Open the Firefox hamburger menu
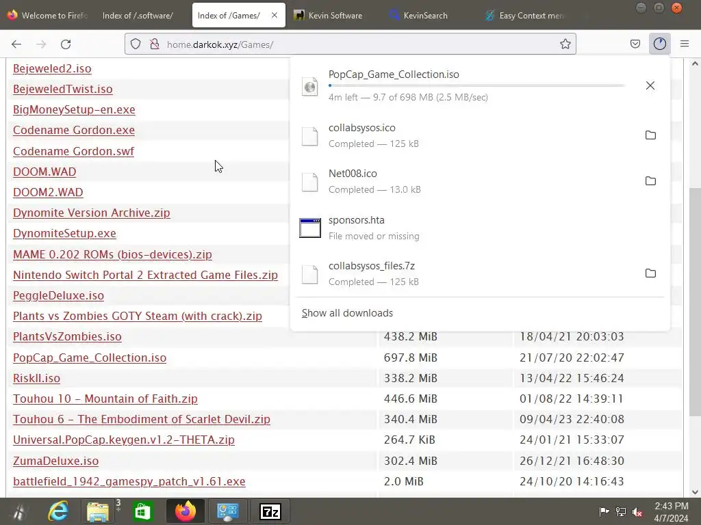This screenshot has width=701, height=525. coord(685,44)
